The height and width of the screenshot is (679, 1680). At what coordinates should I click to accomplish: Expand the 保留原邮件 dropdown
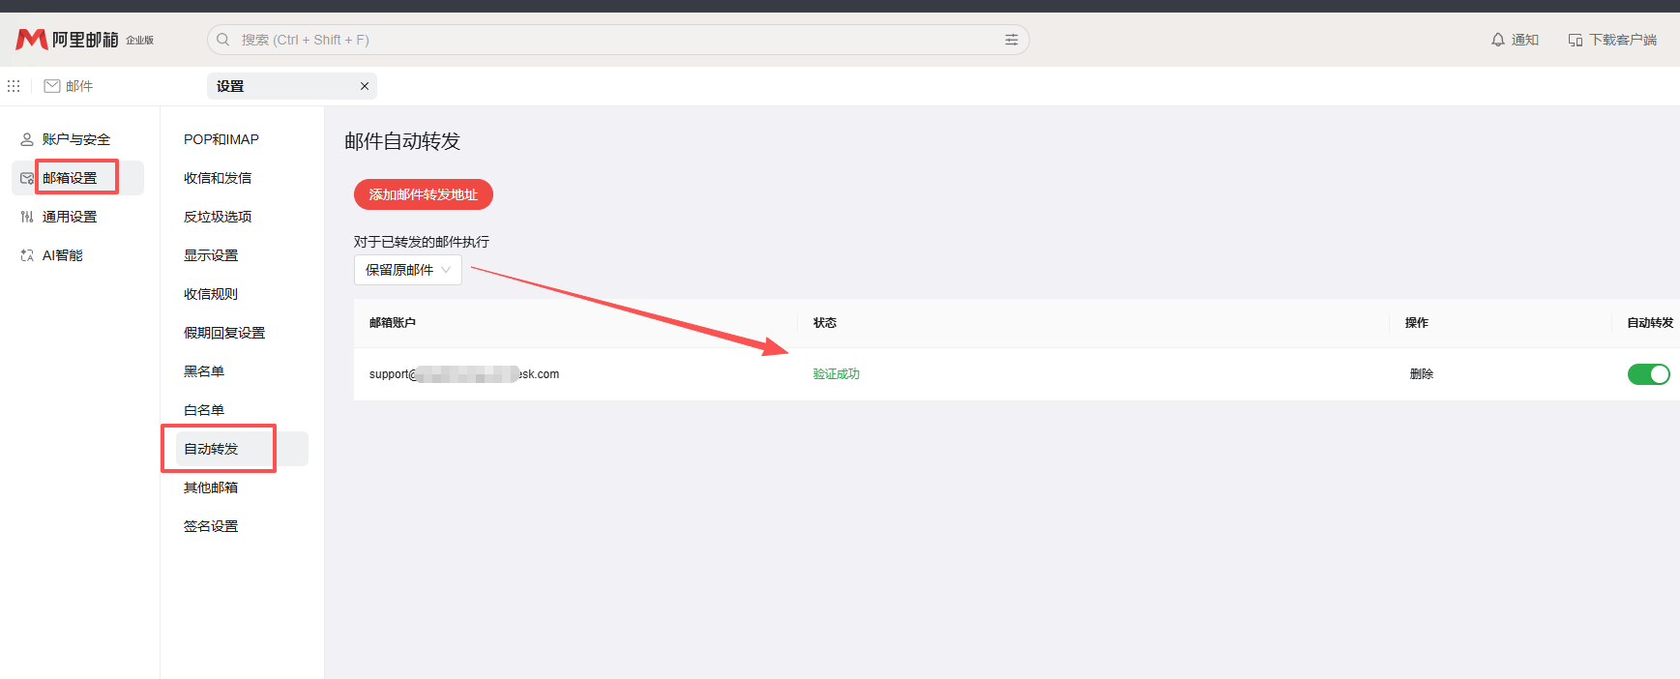pos(407,270)
